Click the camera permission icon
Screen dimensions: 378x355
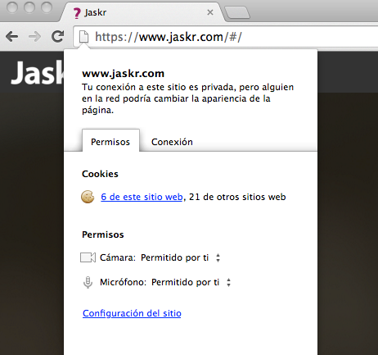click(88, 257)
